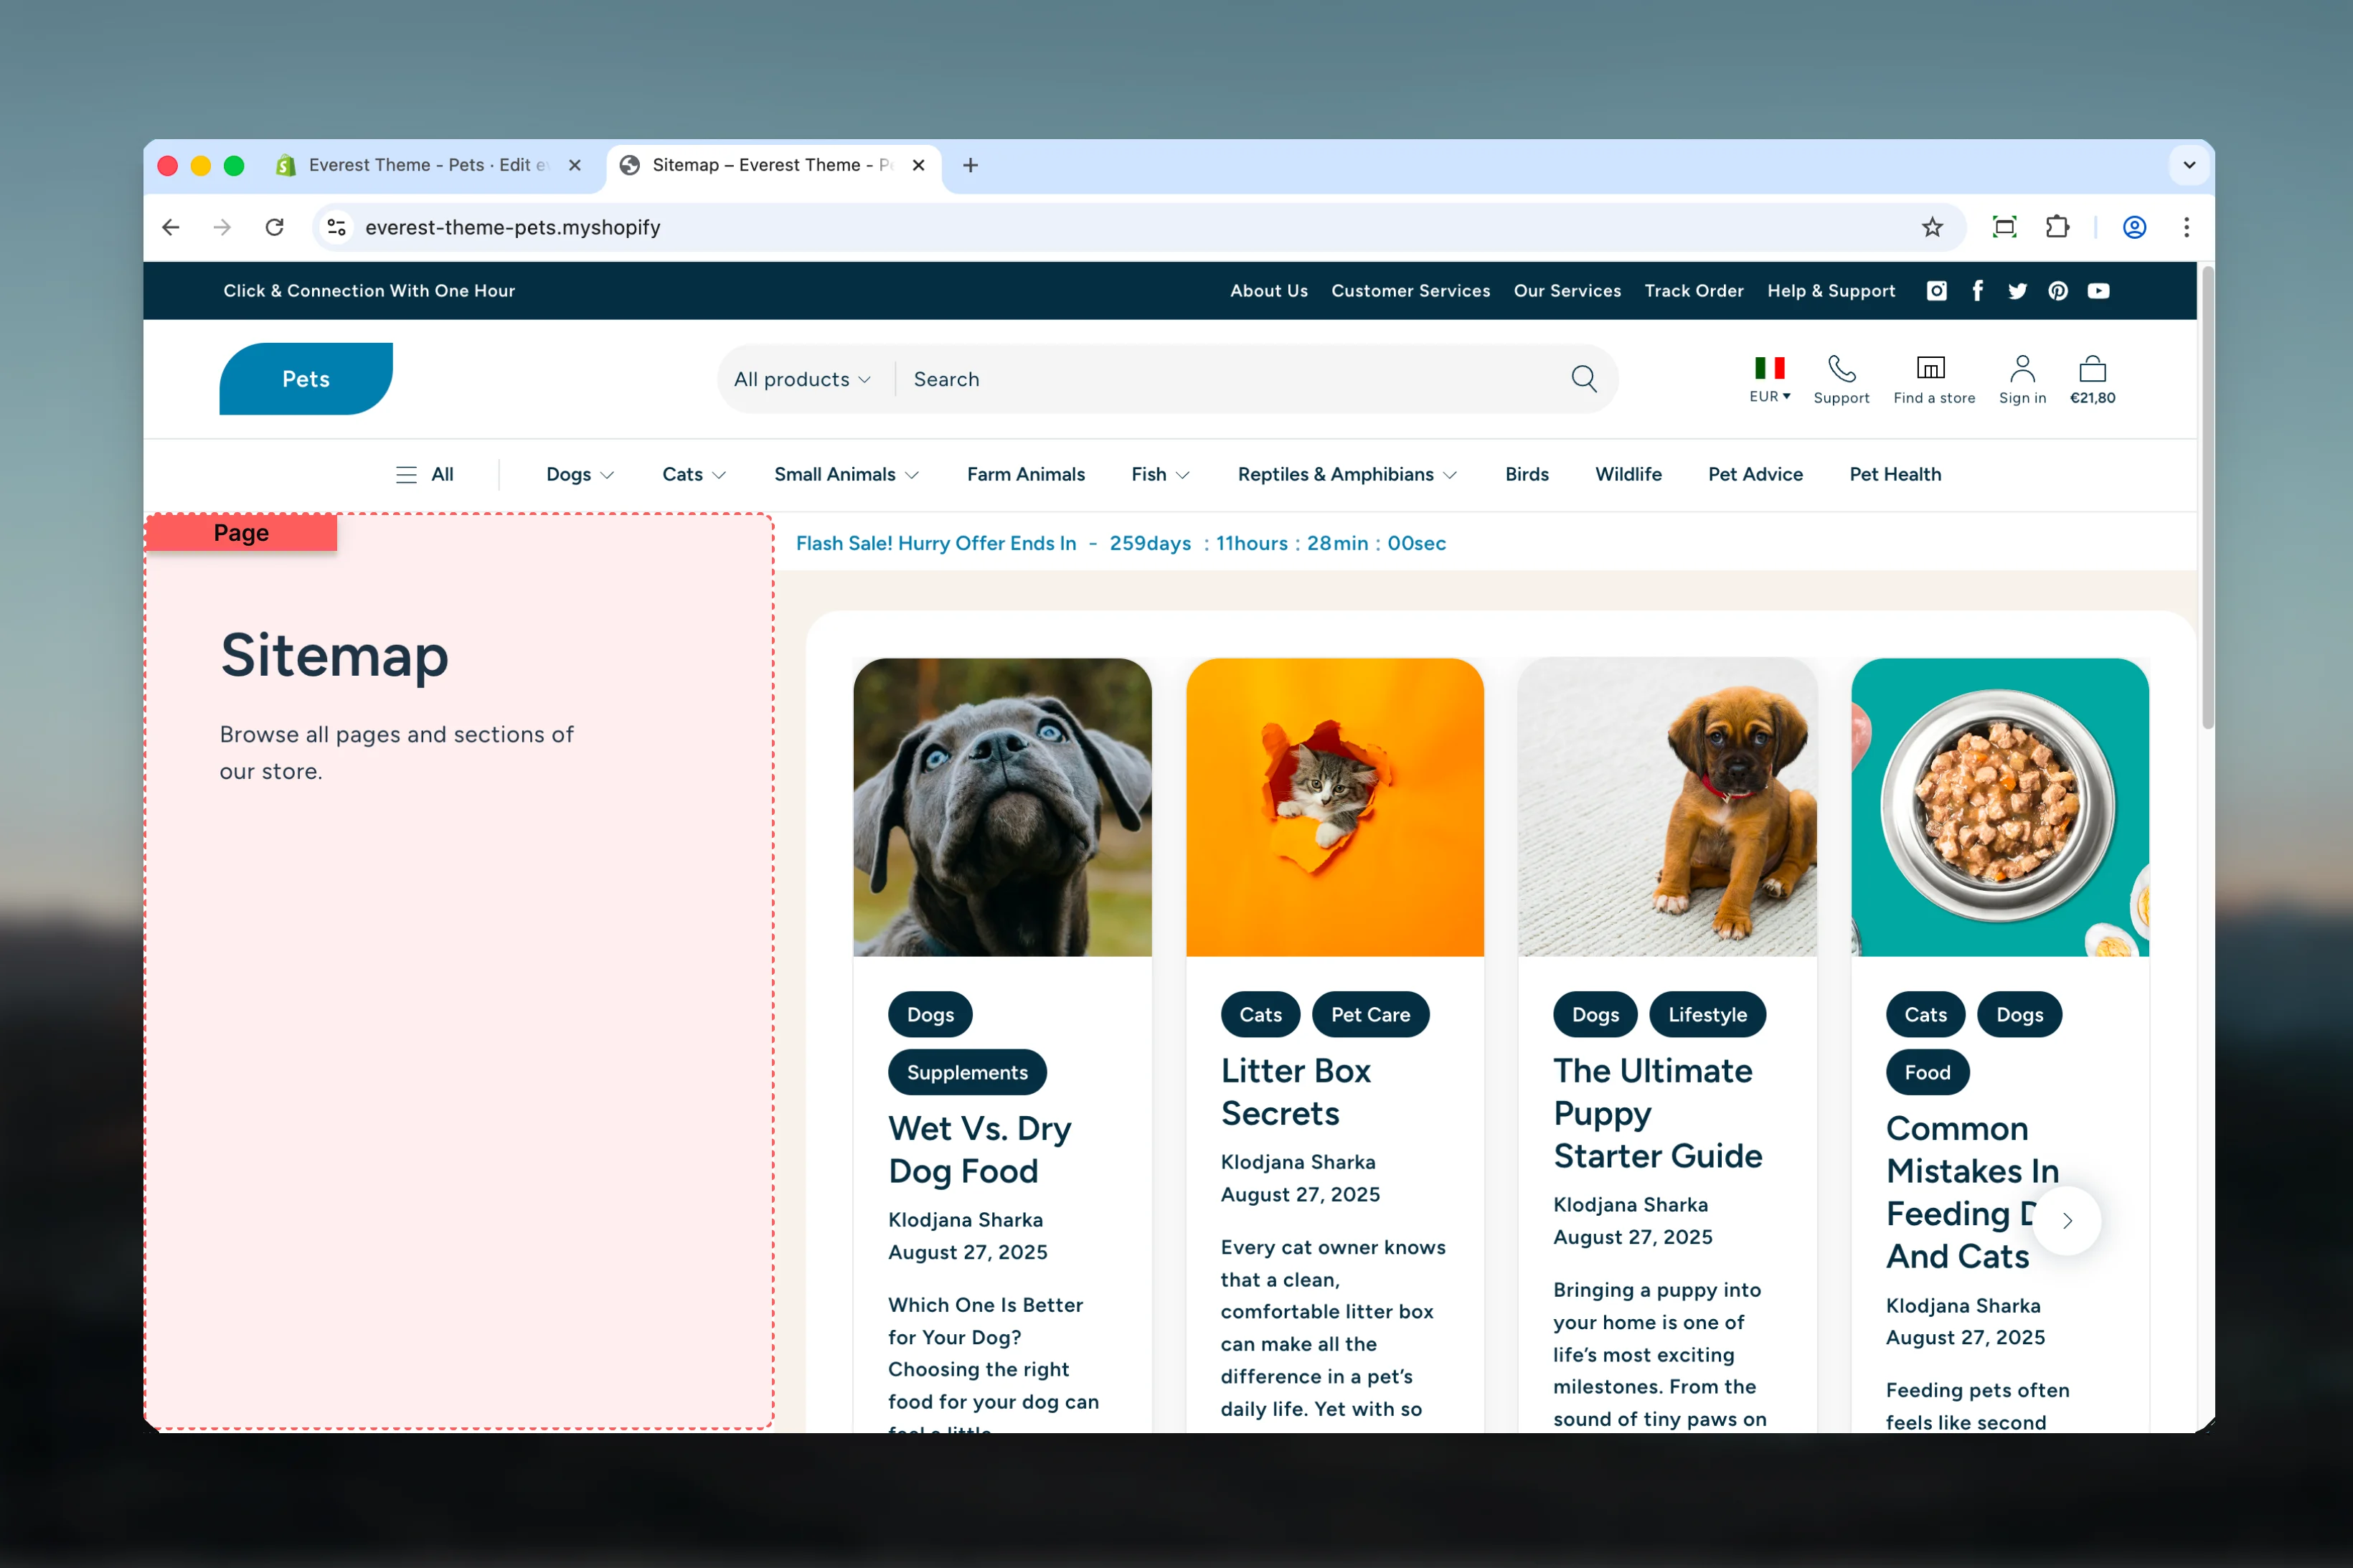Open Find a store icon
Viewport: 2353px width, 1568px height.
[1930, 368]
